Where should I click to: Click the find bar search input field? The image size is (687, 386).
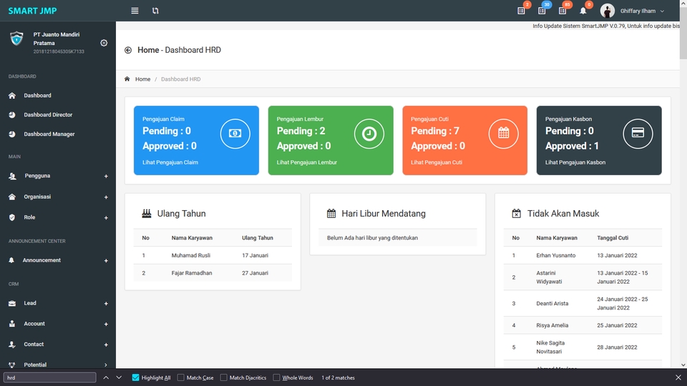[49, 377]
